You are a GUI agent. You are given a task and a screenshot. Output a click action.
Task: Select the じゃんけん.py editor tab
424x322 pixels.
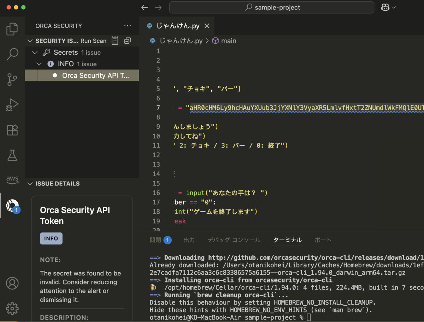point(177,26)
